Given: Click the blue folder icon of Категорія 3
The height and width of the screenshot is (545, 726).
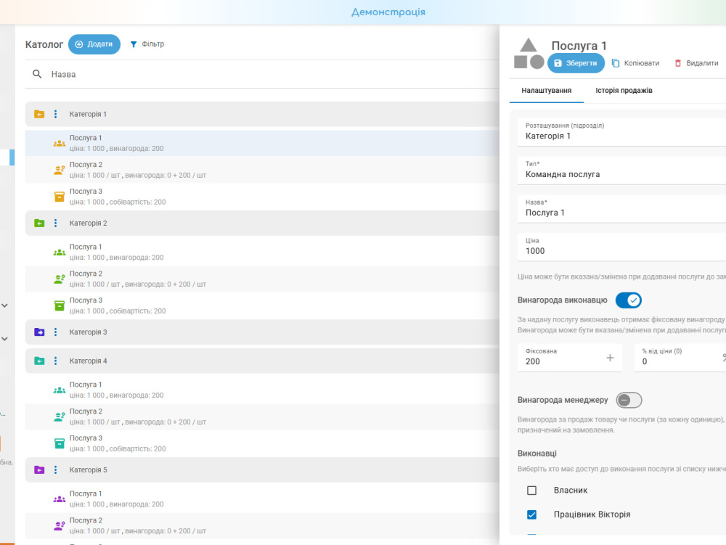Looking at the screenshot, I should pos(39,332).
